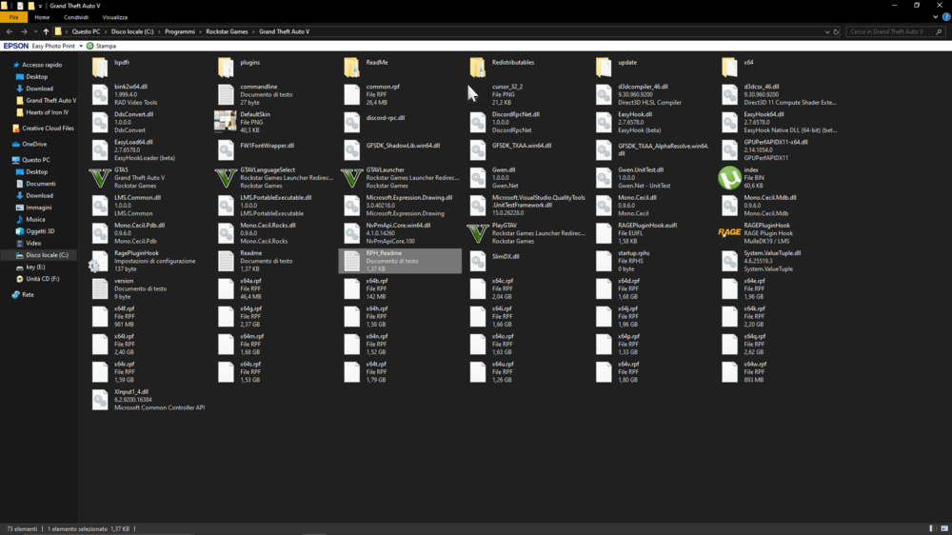Expand the ribbon chevron
Screen dimensions: 952x535
point(936,17)
